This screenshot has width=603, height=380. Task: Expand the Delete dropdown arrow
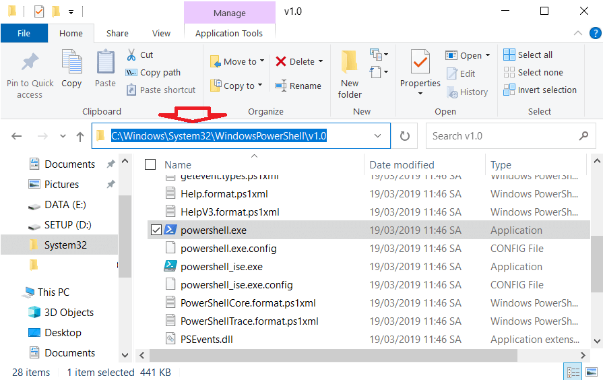[320, 61]
